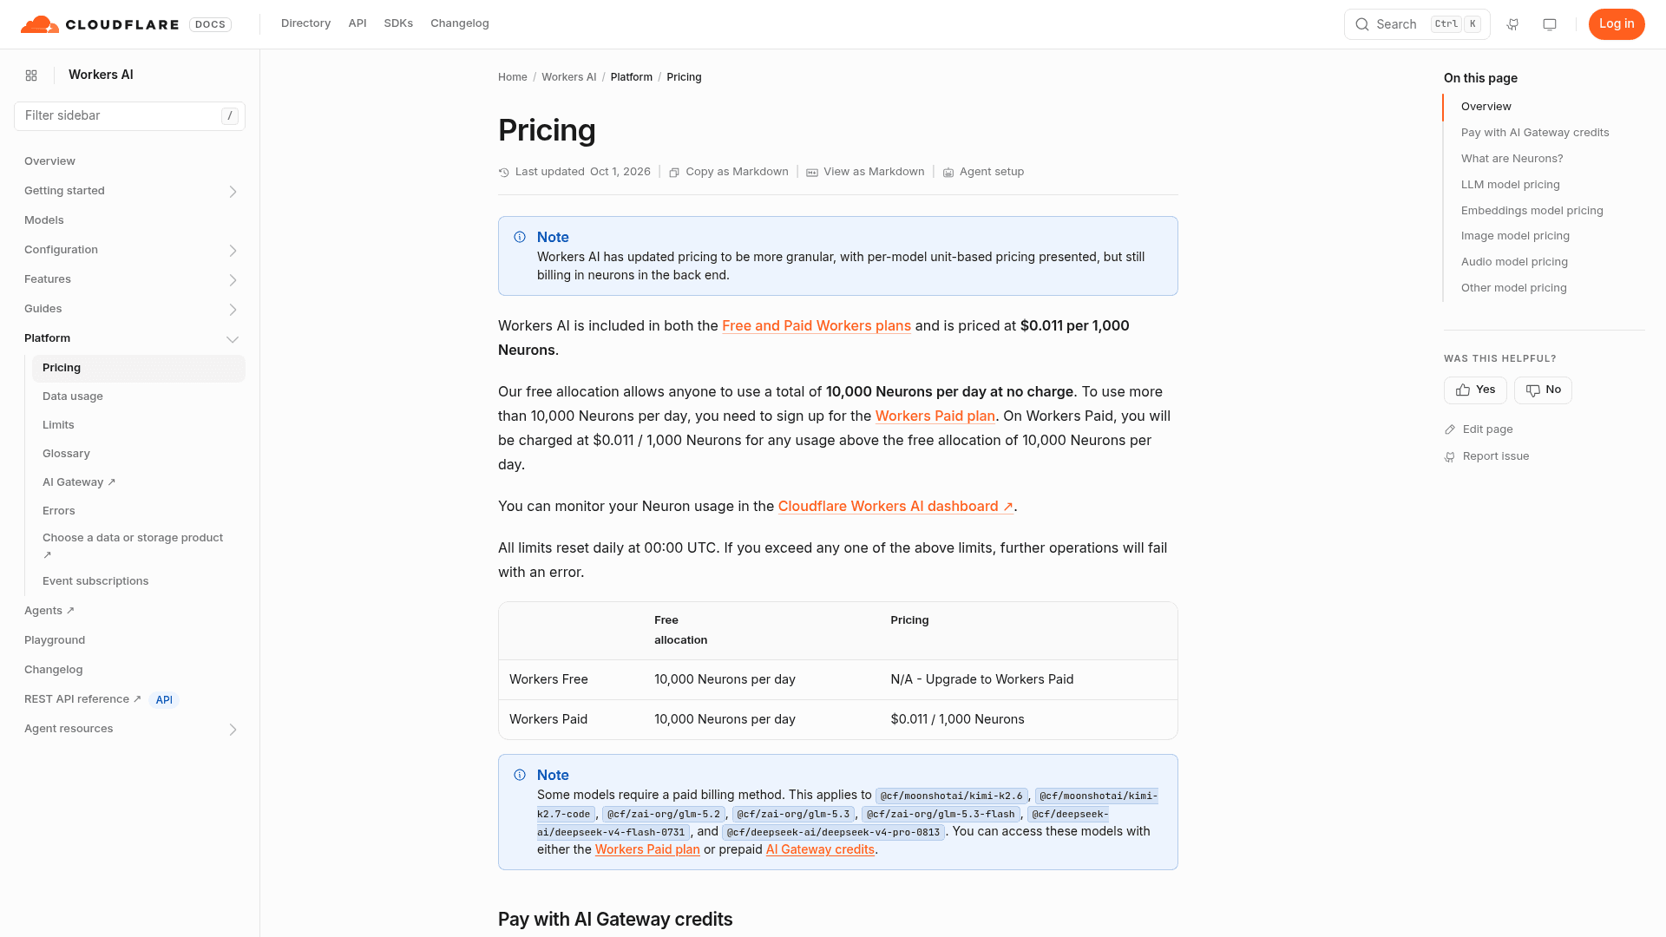Click Report issue link
The width and height of the screenshot is (1666, 937).
[x=1486, y=456]
